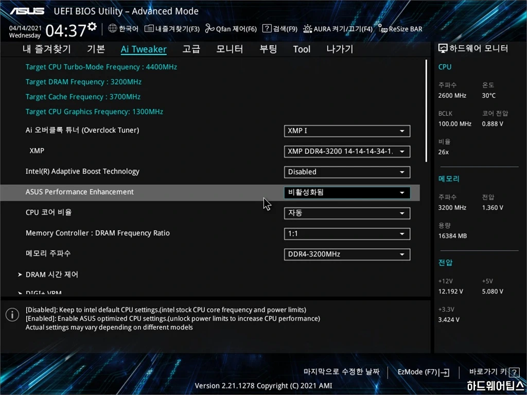Screen dimensions: 527x395
Task: Click the EzMode exit arrow icon
Action: (x=445, y=372)
